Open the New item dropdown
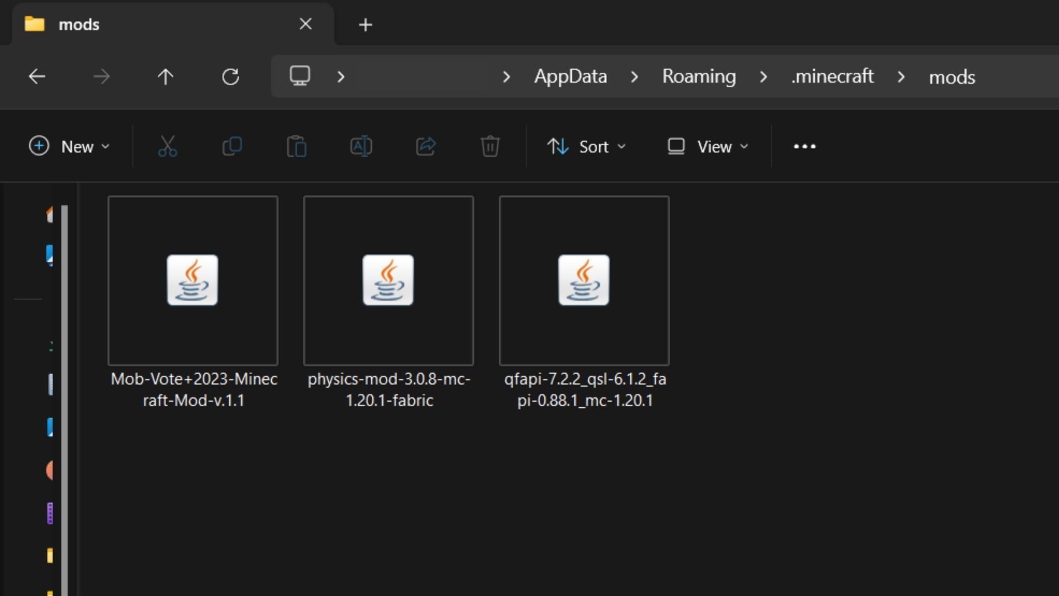The height and width of the screenshot is (596, 1059). (x=70, y=147)
